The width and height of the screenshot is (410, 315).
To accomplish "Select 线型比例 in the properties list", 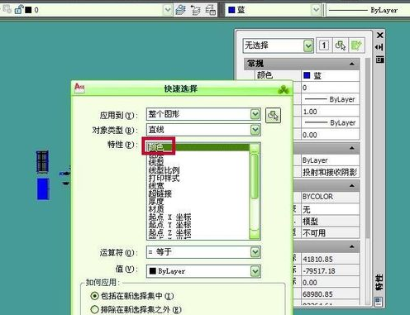I will point(164,170).
